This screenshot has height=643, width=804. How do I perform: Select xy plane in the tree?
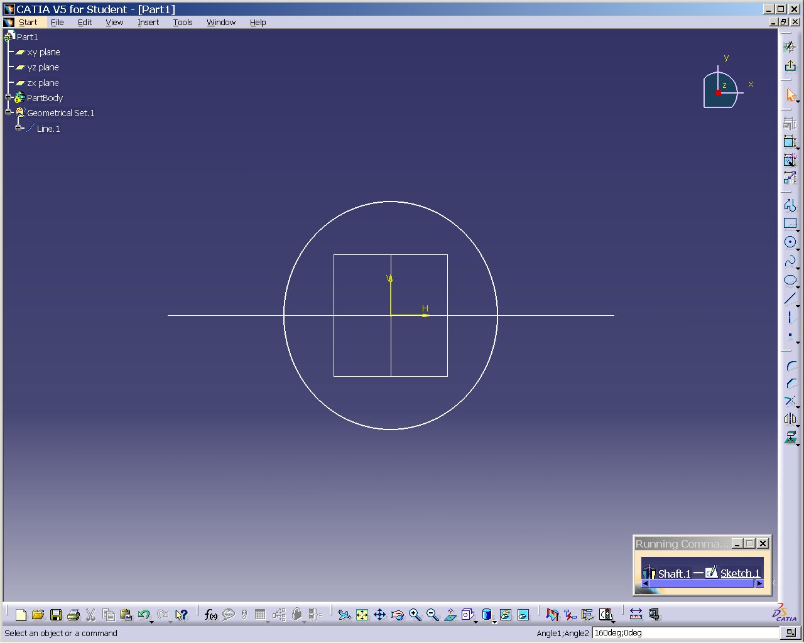[x=43, y=52]
